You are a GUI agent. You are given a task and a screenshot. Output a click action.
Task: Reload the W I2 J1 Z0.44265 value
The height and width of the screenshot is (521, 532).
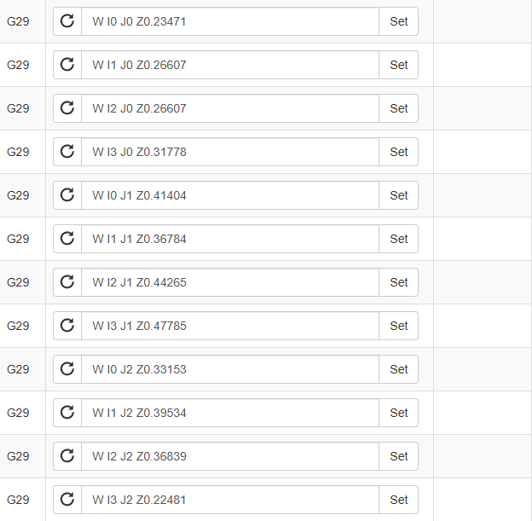[67, 282]
